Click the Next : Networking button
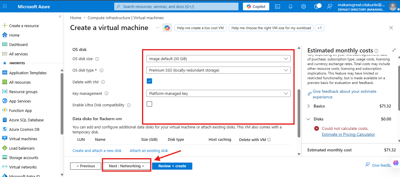The height and width of the screenshot is (177, 400). point(127,166)
